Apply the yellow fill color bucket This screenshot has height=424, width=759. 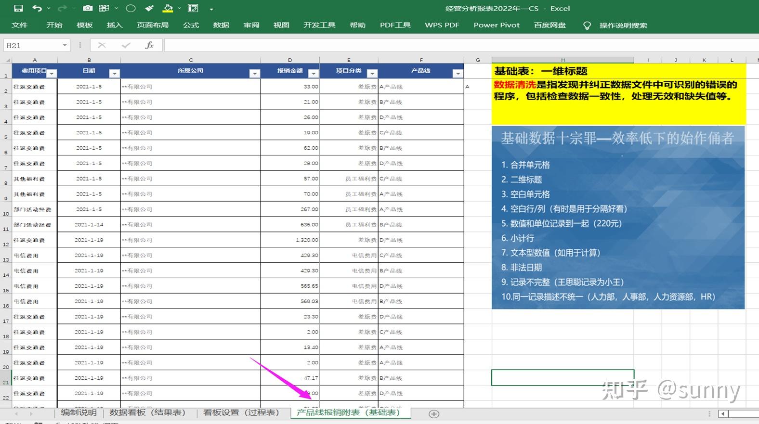pyautogui.click(x=168, y=8)
